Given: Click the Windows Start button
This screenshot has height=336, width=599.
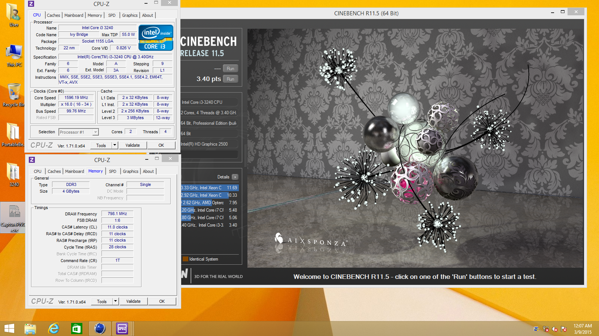Looking at the screenshot, I should click(9, 329).
